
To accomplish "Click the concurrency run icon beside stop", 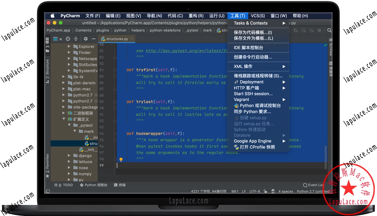I will 312,30.
